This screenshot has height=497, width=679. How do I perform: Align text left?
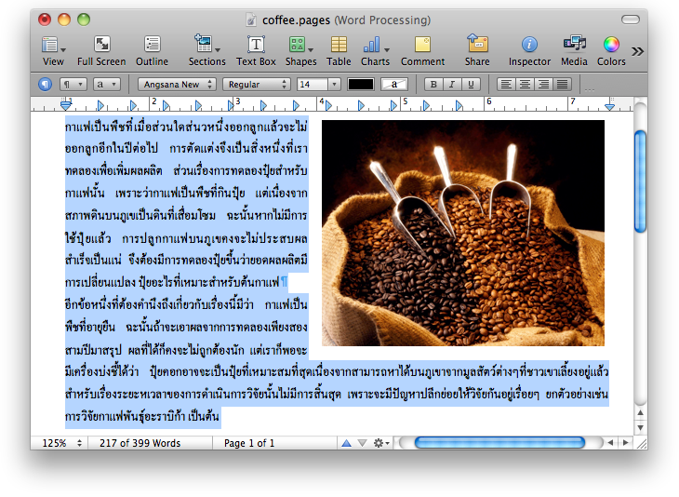(x=506, y=84)
